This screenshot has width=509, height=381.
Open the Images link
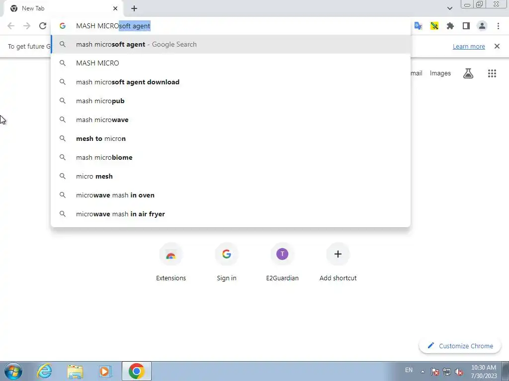(440, 73)
